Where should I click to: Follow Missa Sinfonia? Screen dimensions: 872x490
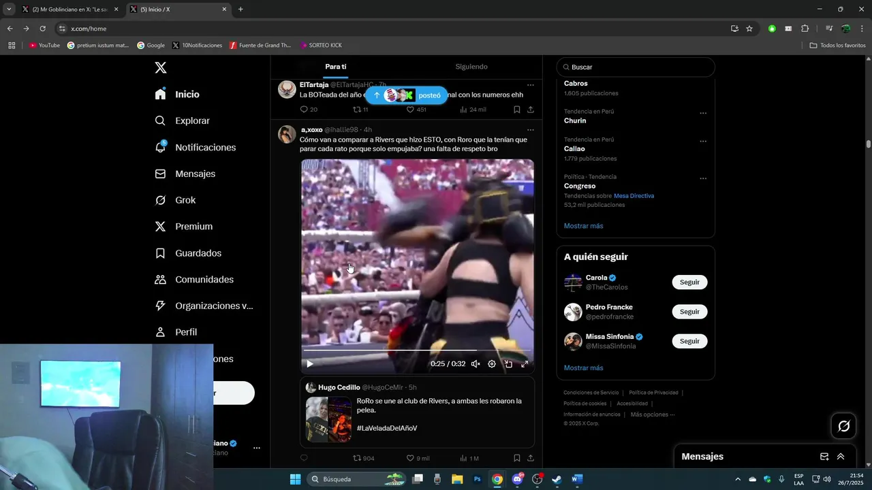(689, 341)
